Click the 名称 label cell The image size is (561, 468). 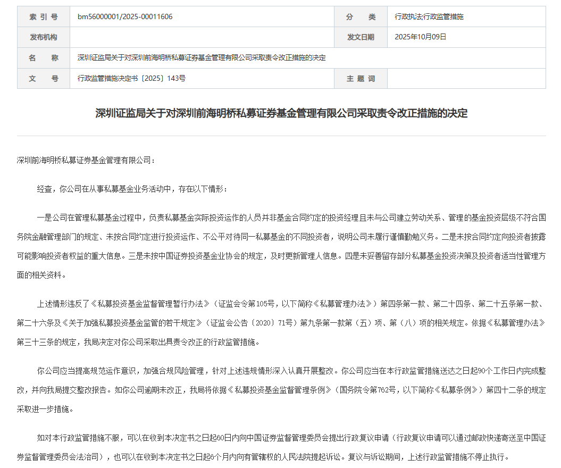(x=44, y=57)
